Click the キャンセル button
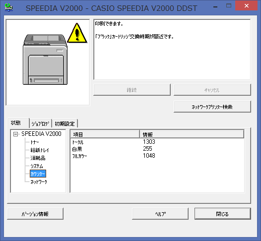Viewport: 261px width, 241px height. point(212,90)
